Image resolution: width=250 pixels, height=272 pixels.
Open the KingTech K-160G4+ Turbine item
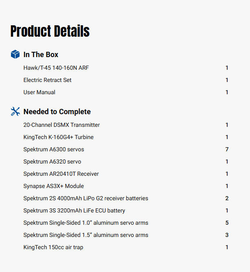[58, 137]
